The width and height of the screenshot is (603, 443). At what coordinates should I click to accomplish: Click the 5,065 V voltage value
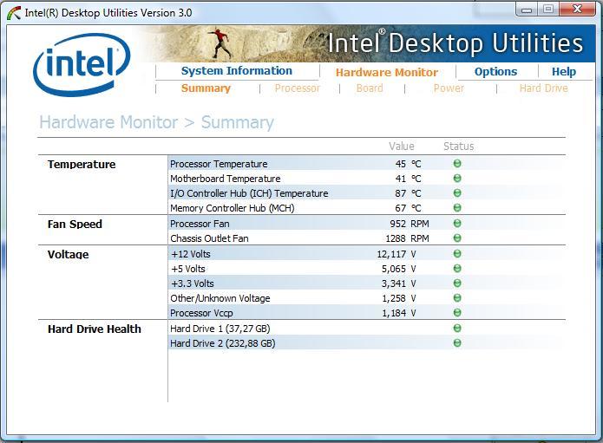399,269
